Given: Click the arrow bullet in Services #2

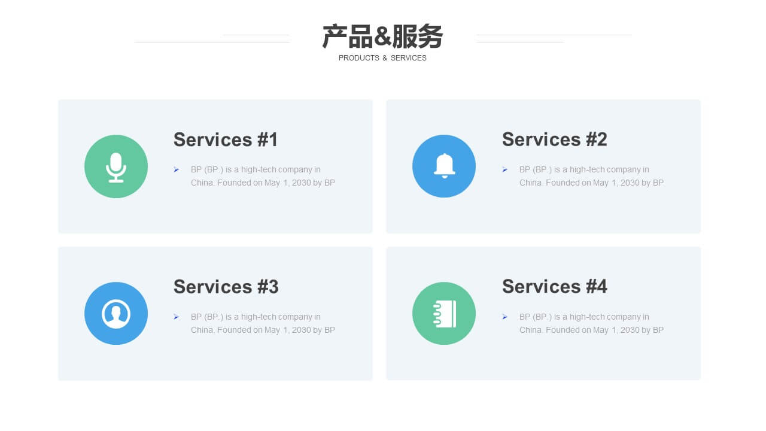Looking at the screenshot, I should click(505, 170).
